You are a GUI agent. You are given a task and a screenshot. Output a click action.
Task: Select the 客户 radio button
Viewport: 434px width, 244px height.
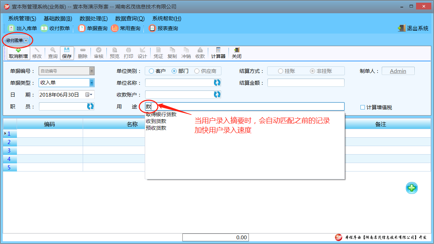pos(157,71)
